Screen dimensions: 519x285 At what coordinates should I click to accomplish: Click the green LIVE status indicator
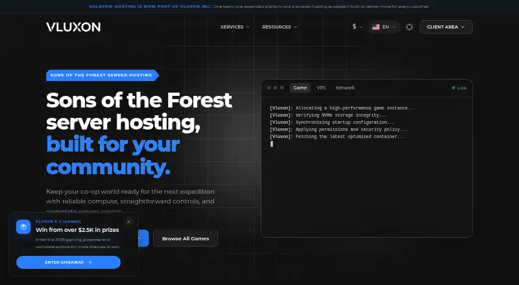coord(459,88)
